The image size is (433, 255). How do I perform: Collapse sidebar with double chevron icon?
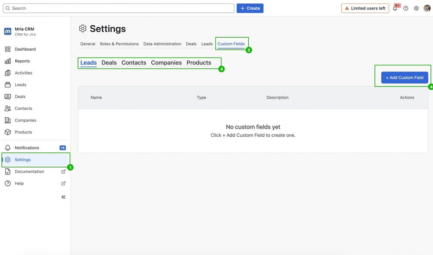tap(64, 197)
